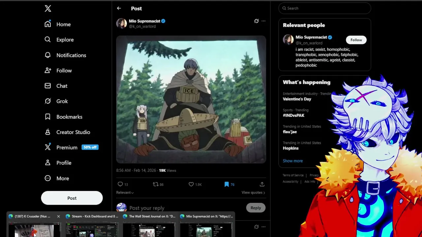This screenshot has width=422, height=237.
Task: Click the repost icon with 86
Action: tap(156, 184)
